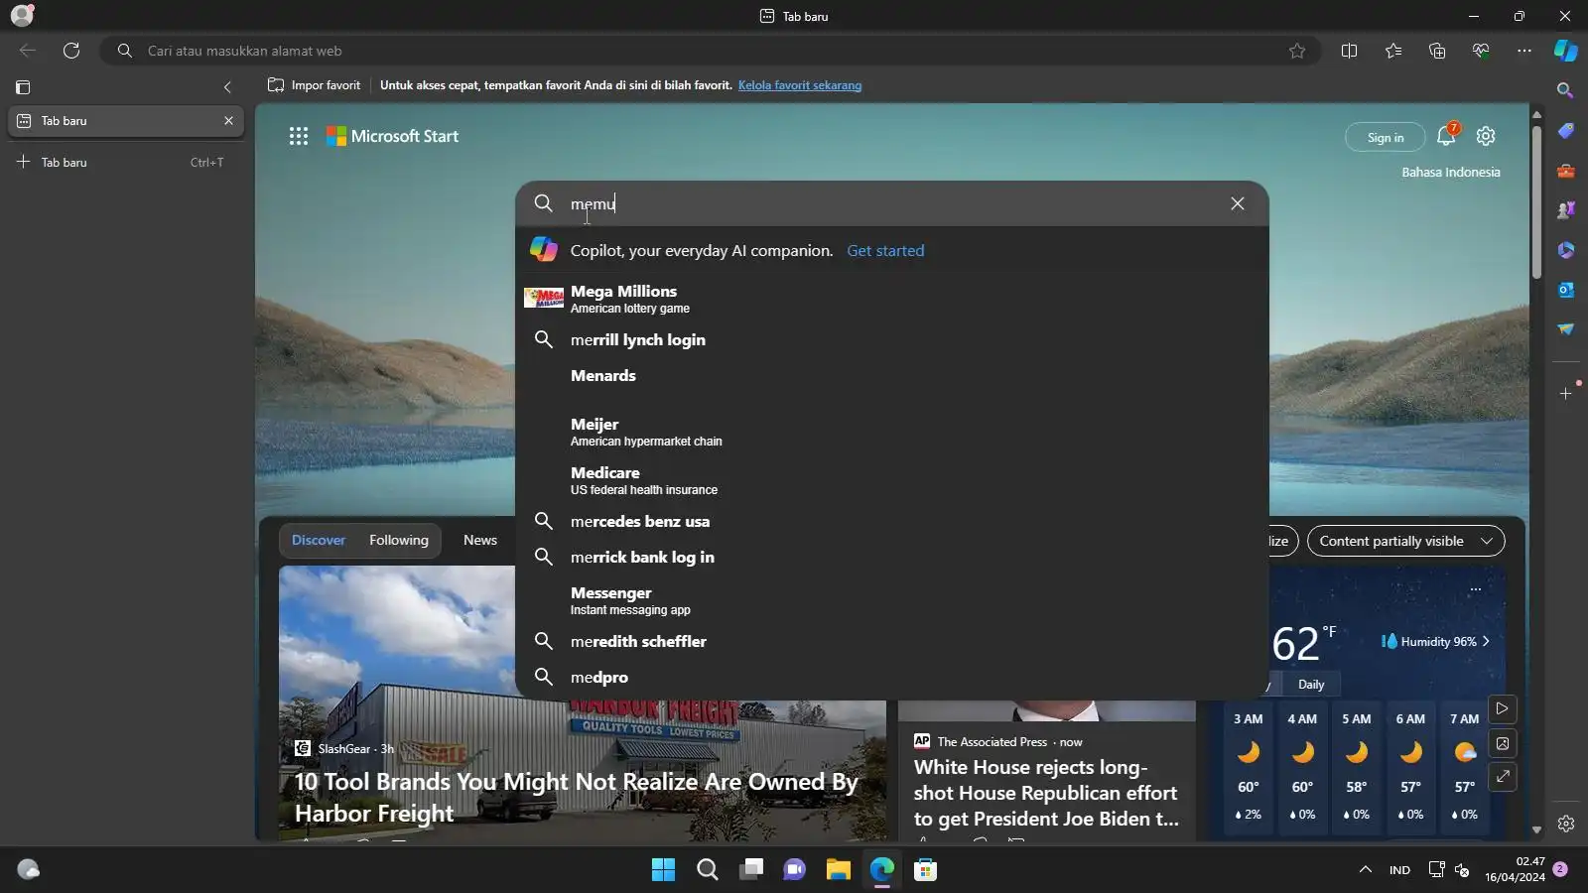Open the Harbor Freight tool brands article
The image size is (1588, 893).
click(x=576, y=798)
